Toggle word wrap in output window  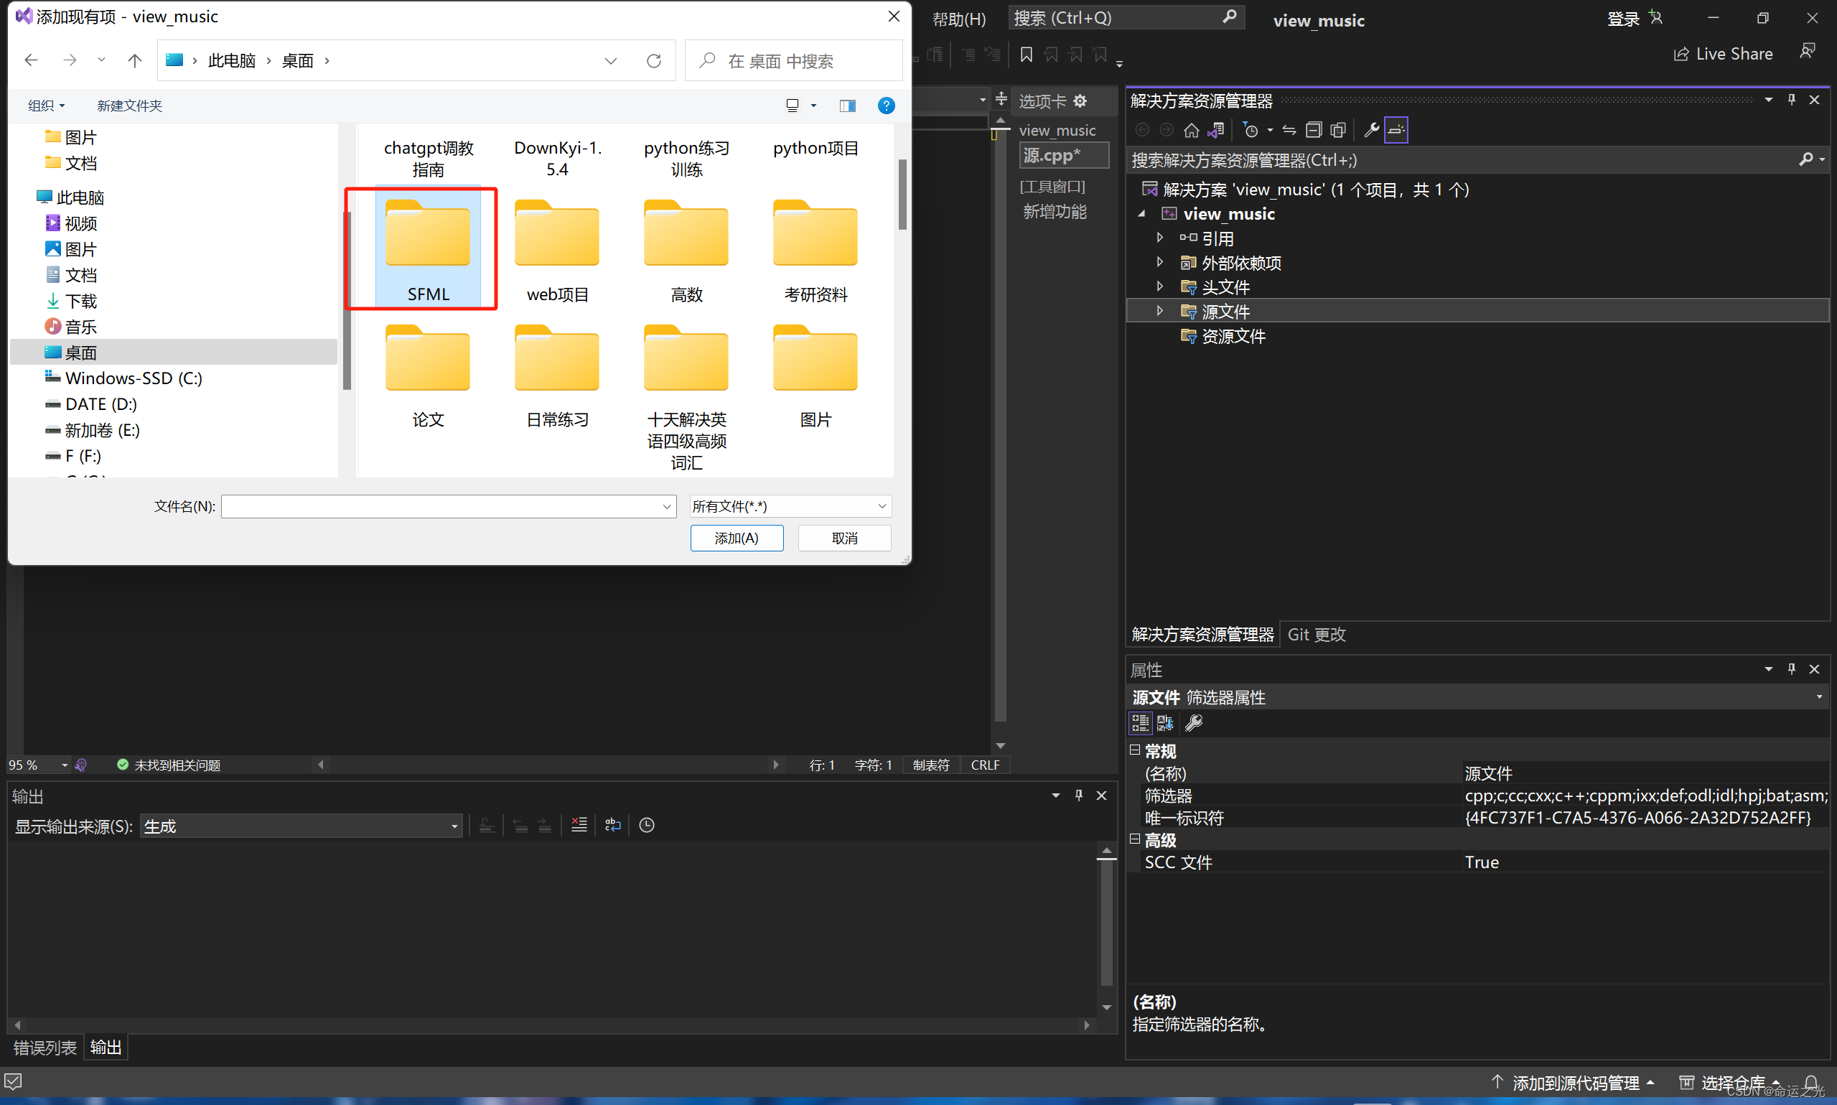(x=612, y=825)
